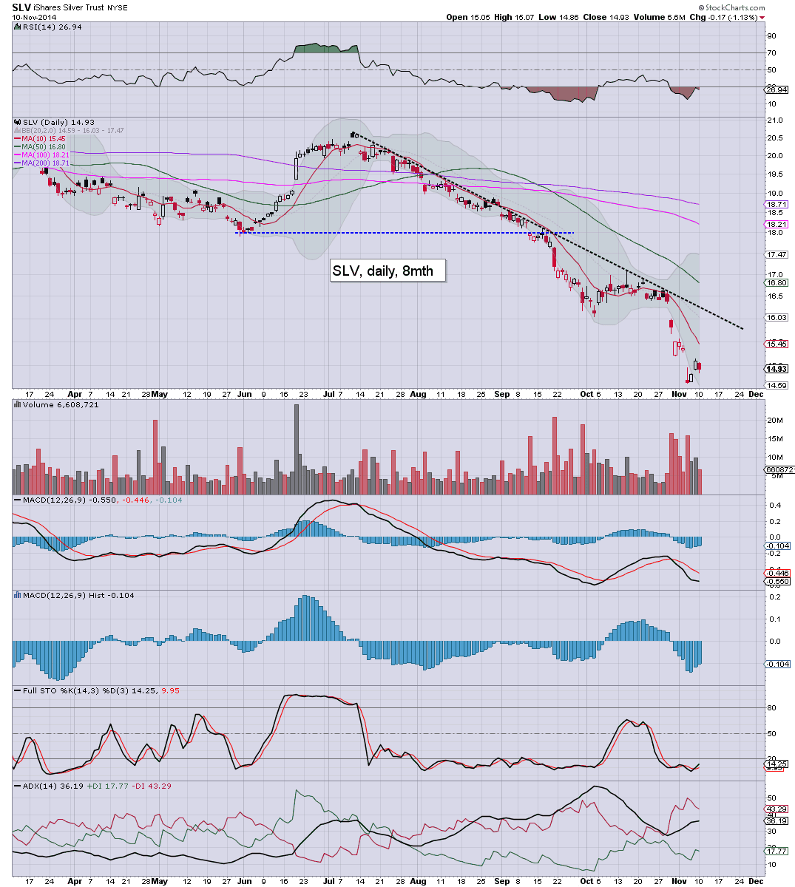Screen dimensions: 795x887
Task: Click the green overbought RSI shaded area
Action: (x=325, y=48)
